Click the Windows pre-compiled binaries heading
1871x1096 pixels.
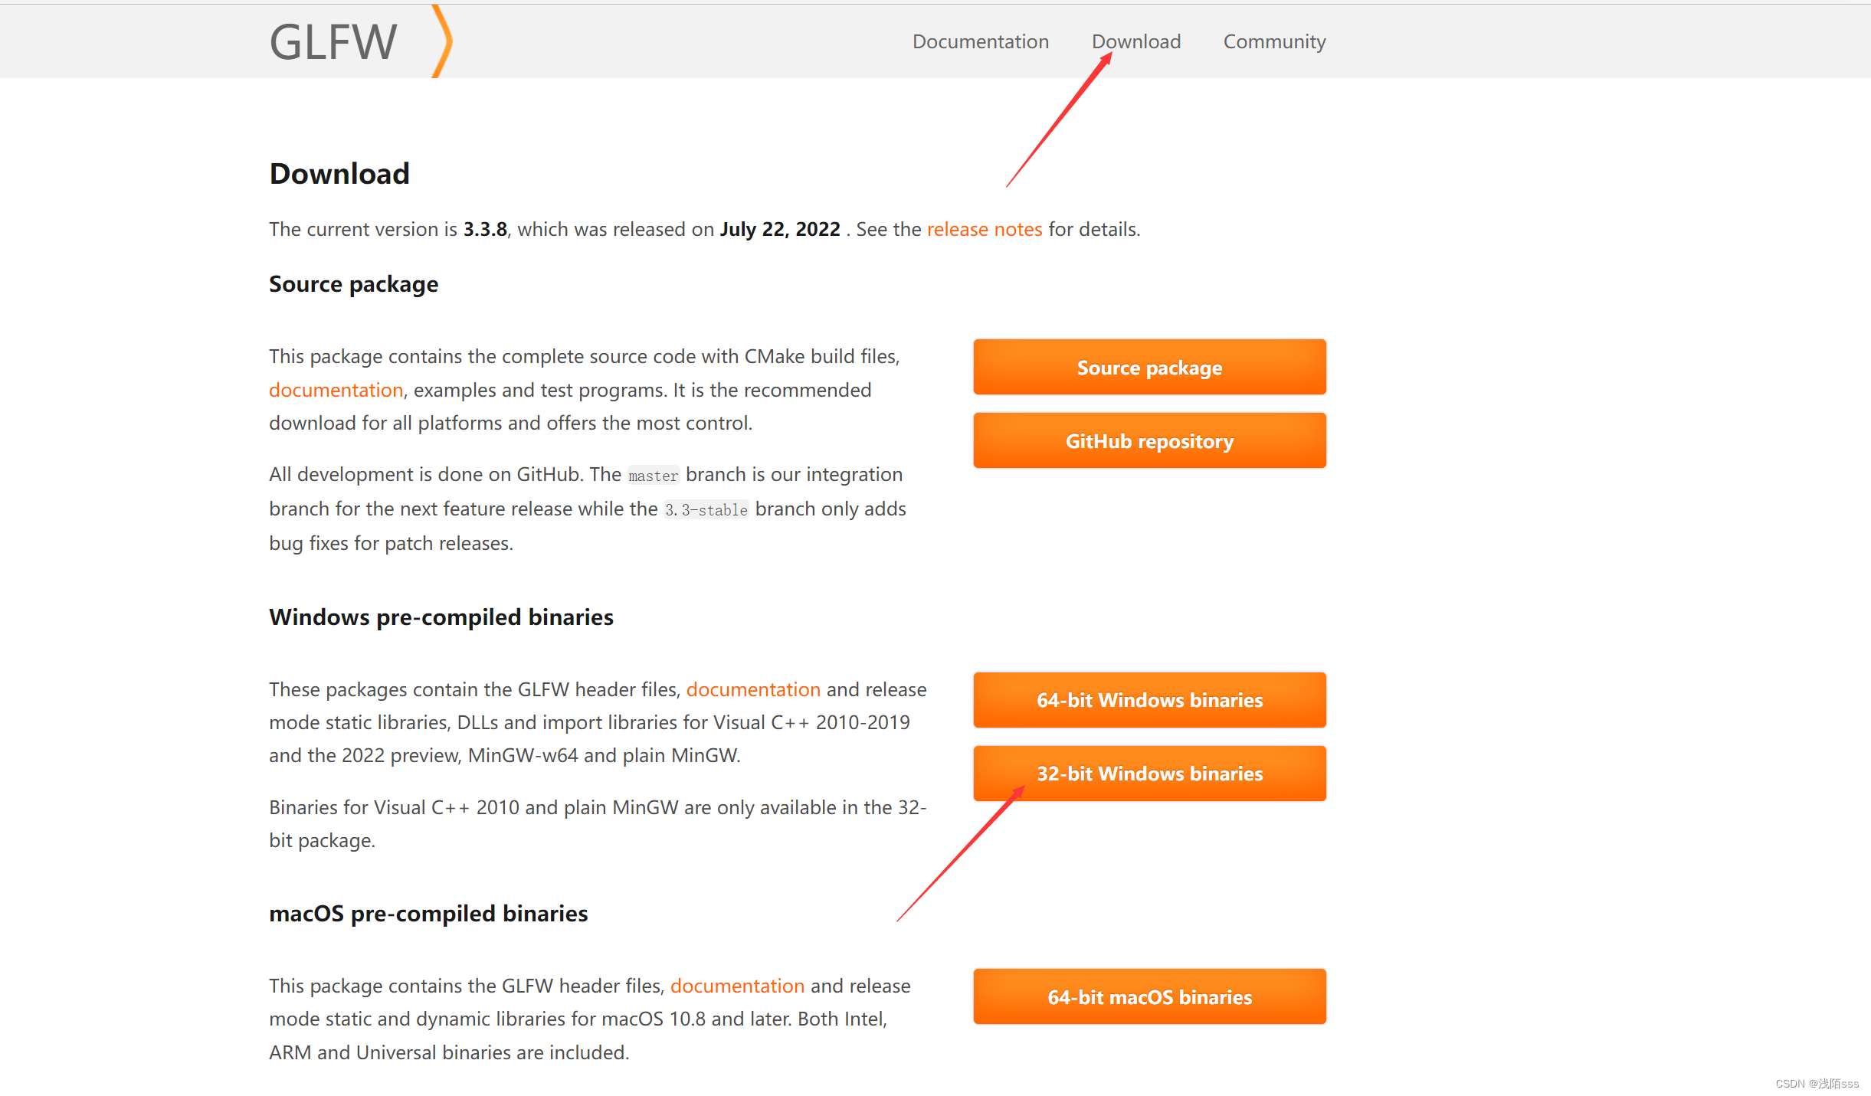click(x=441, y=617)
